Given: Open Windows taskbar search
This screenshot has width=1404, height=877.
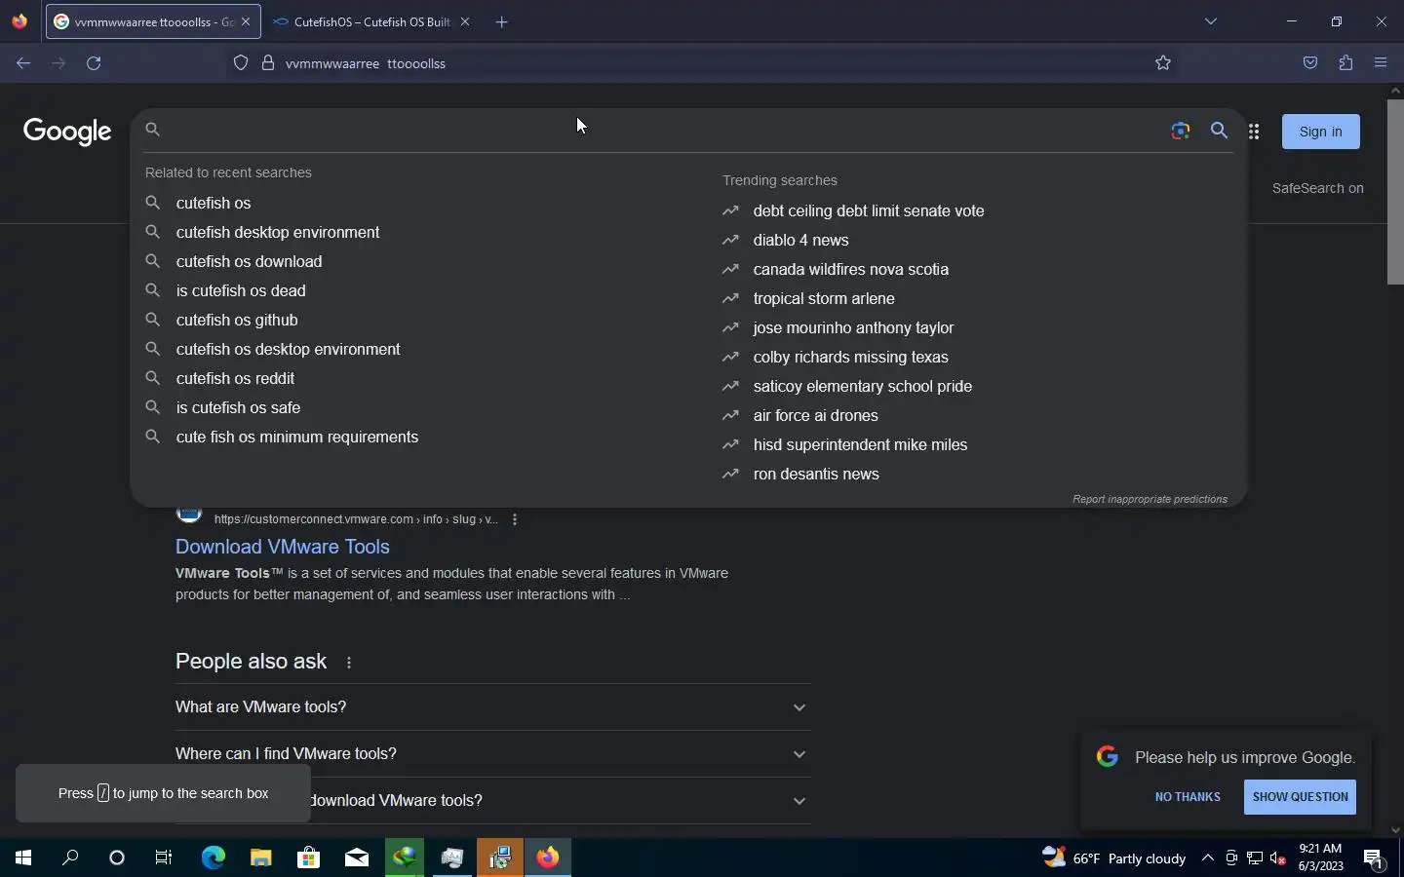Looking at the screenshot, I should pos(70,858).
